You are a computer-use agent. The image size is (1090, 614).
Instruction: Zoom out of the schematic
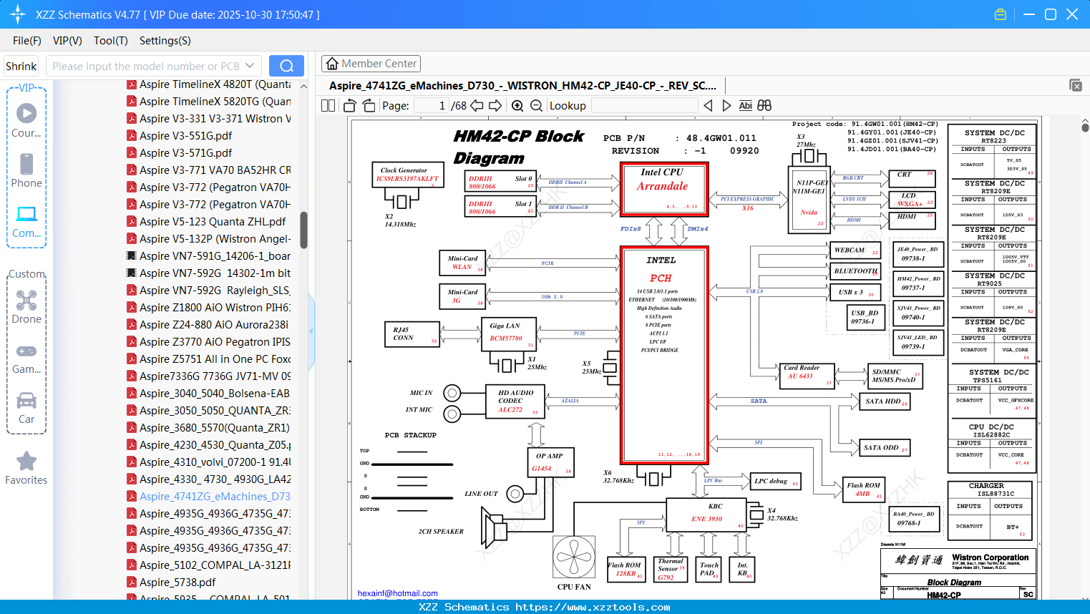(536, 105)
